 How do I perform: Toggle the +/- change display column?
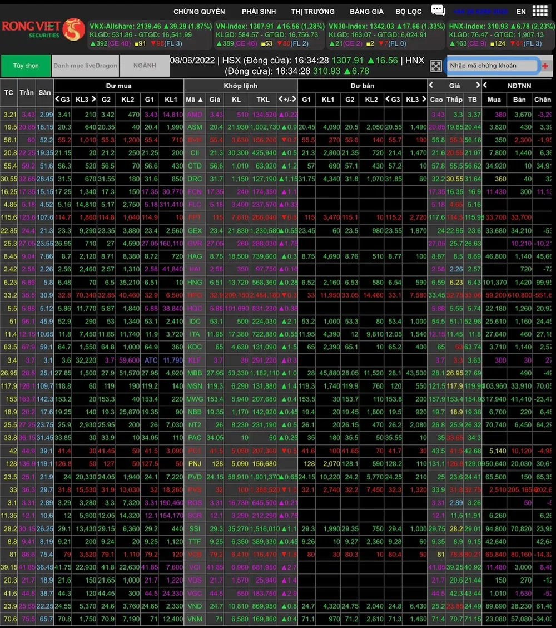coord(287,100)
